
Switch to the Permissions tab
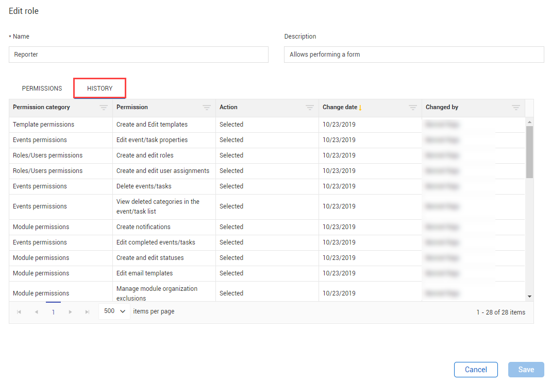[x=42, y=89]
